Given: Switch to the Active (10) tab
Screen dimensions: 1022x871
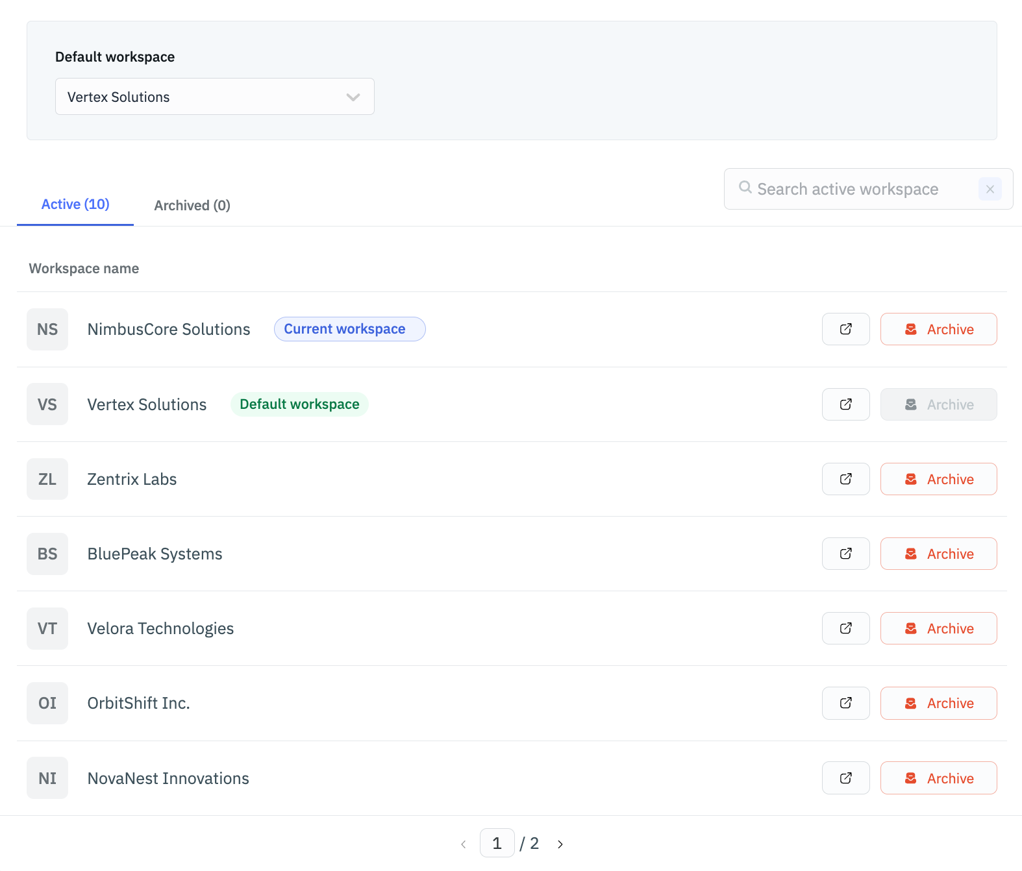Looking at the screenshot, I should pyautogui.click(x=75, y=204).
